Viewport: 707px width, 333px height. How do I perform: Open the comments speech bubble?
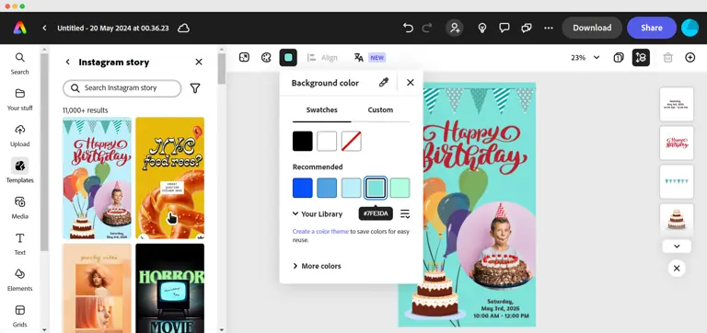click(x=504, y=28)
